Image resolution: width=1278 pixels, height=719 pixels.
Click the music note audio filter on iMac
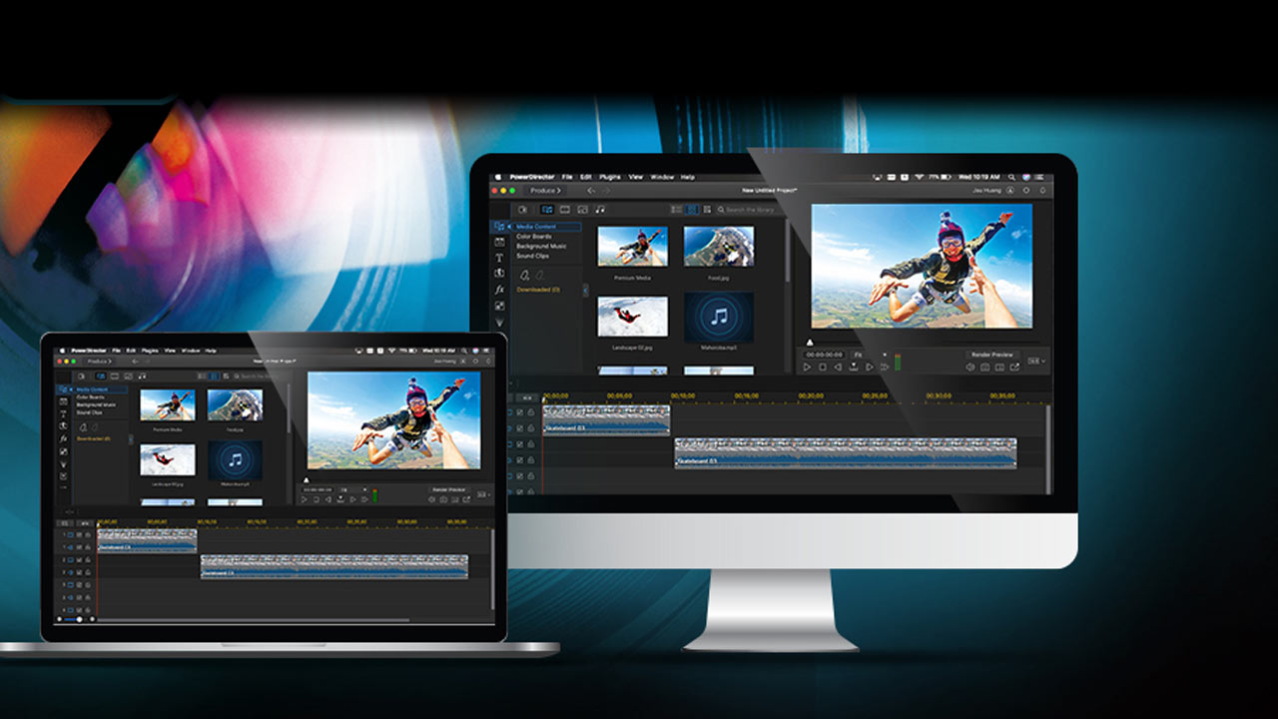[600, 210]
